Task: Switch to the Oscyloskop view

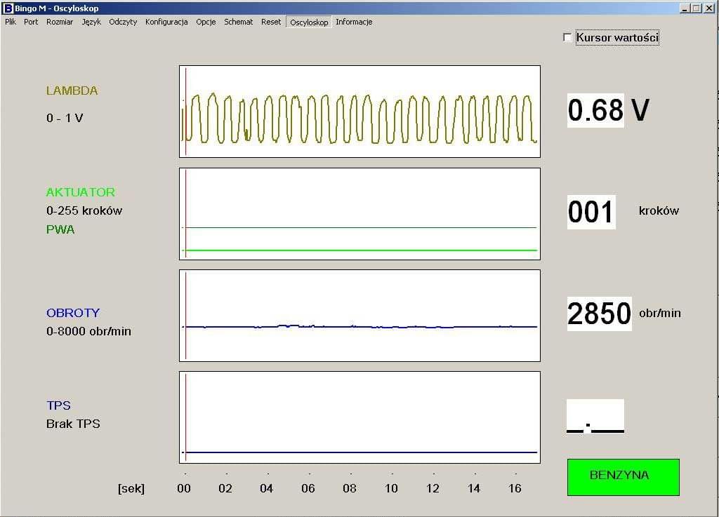Action: point(309,22)
